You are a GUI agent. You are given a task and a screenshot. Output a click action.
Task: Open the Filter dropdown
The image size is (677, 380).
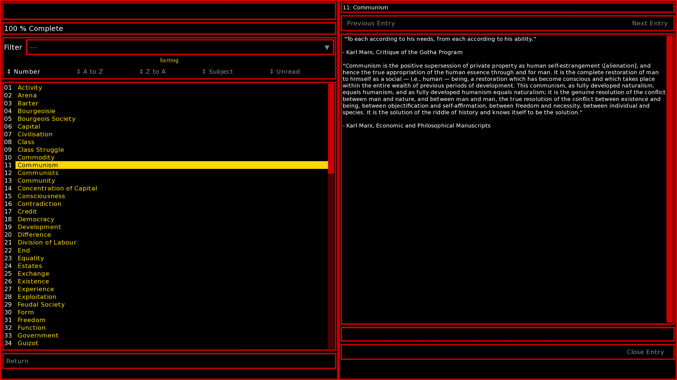pyautogui.click(x=180, y=47)
